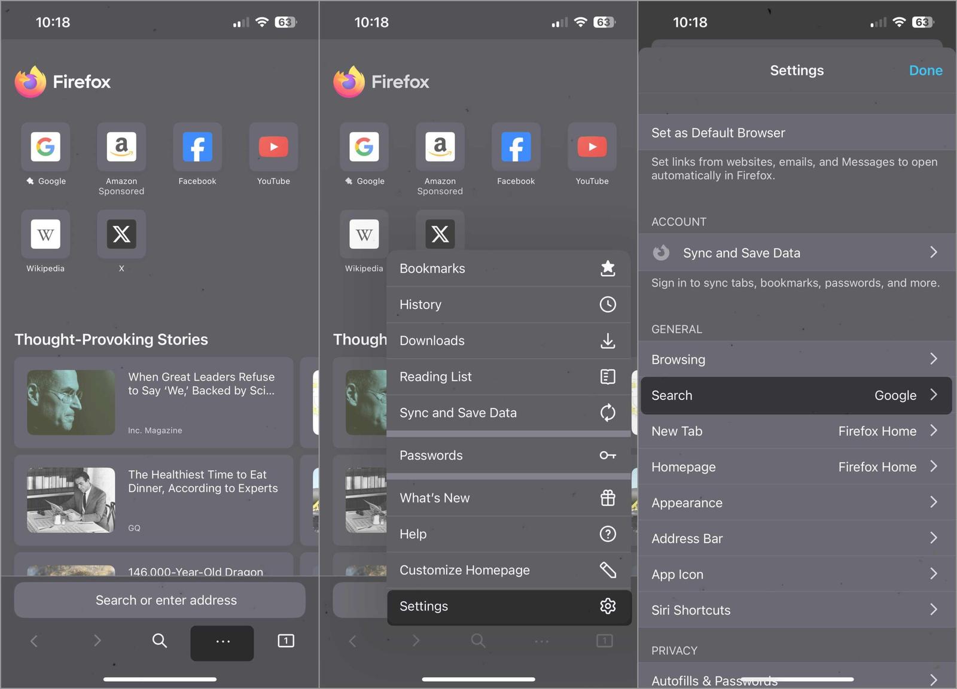Click the History clock icon in menu

coord(608,304)
